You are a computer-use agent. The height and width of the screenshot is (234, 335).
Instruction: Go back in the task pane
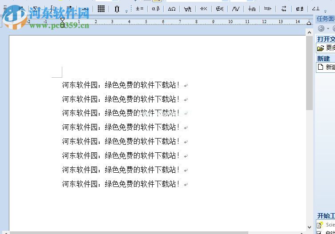(321, 28)
